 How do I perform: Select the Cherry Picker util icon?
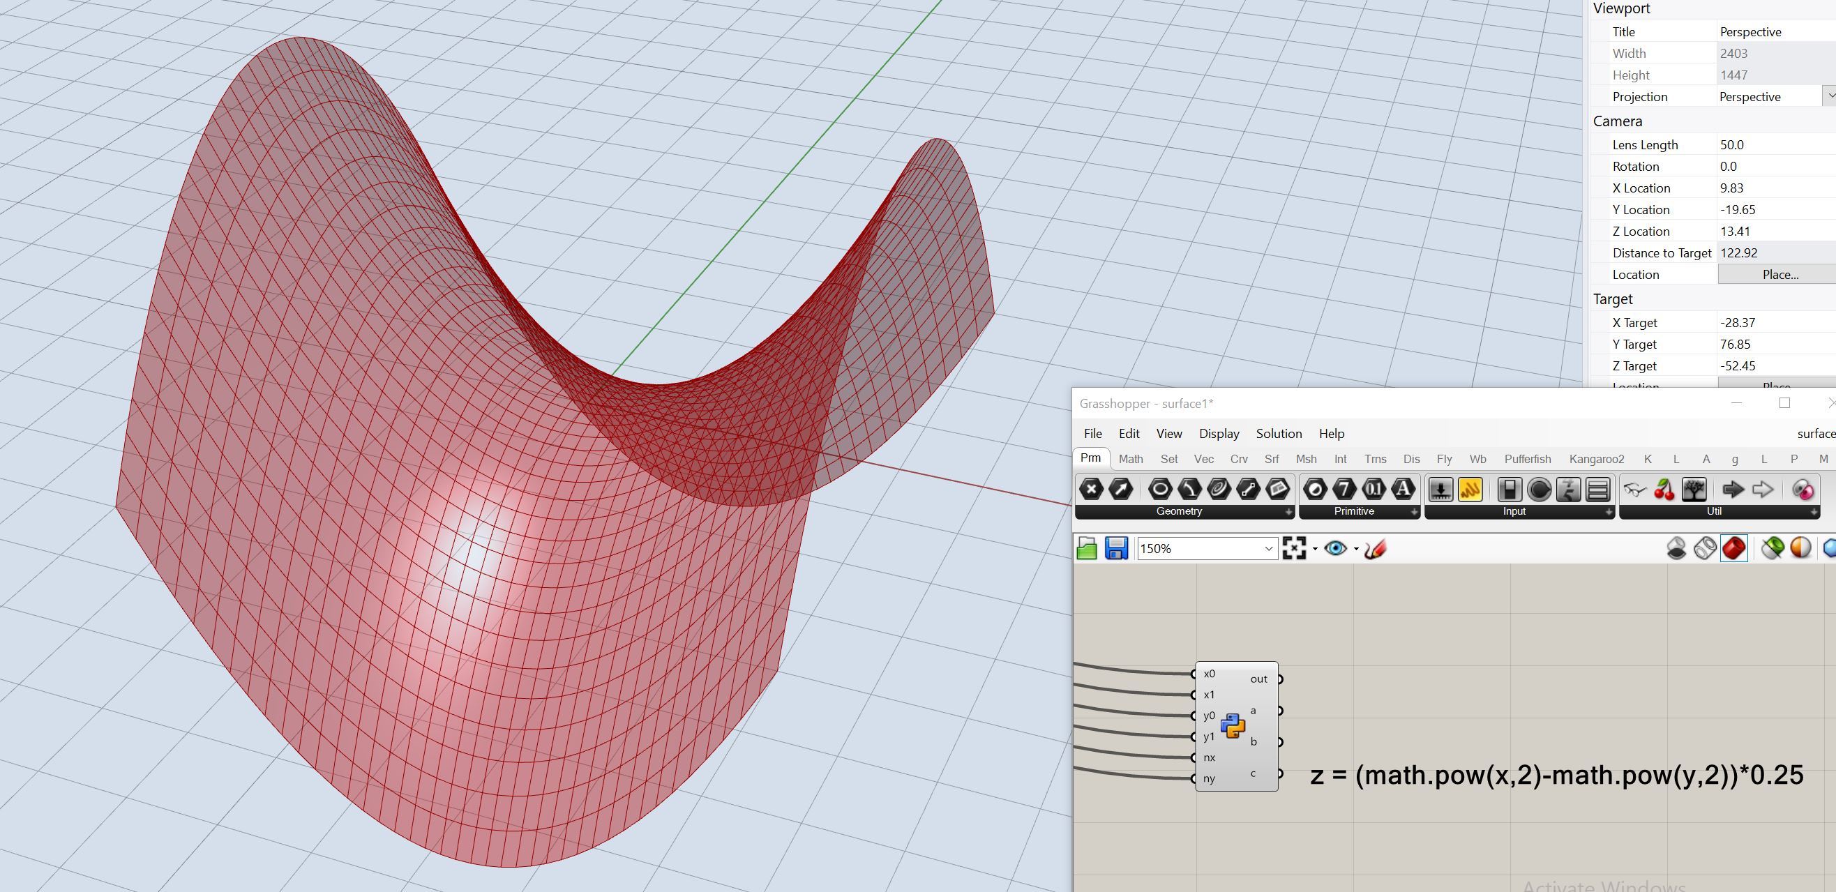point(1664,490)
